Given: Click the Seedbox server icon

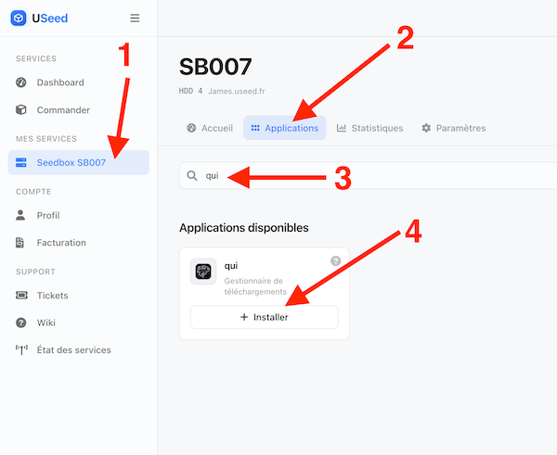Looking at the screenshot, I should coord(21,162).
